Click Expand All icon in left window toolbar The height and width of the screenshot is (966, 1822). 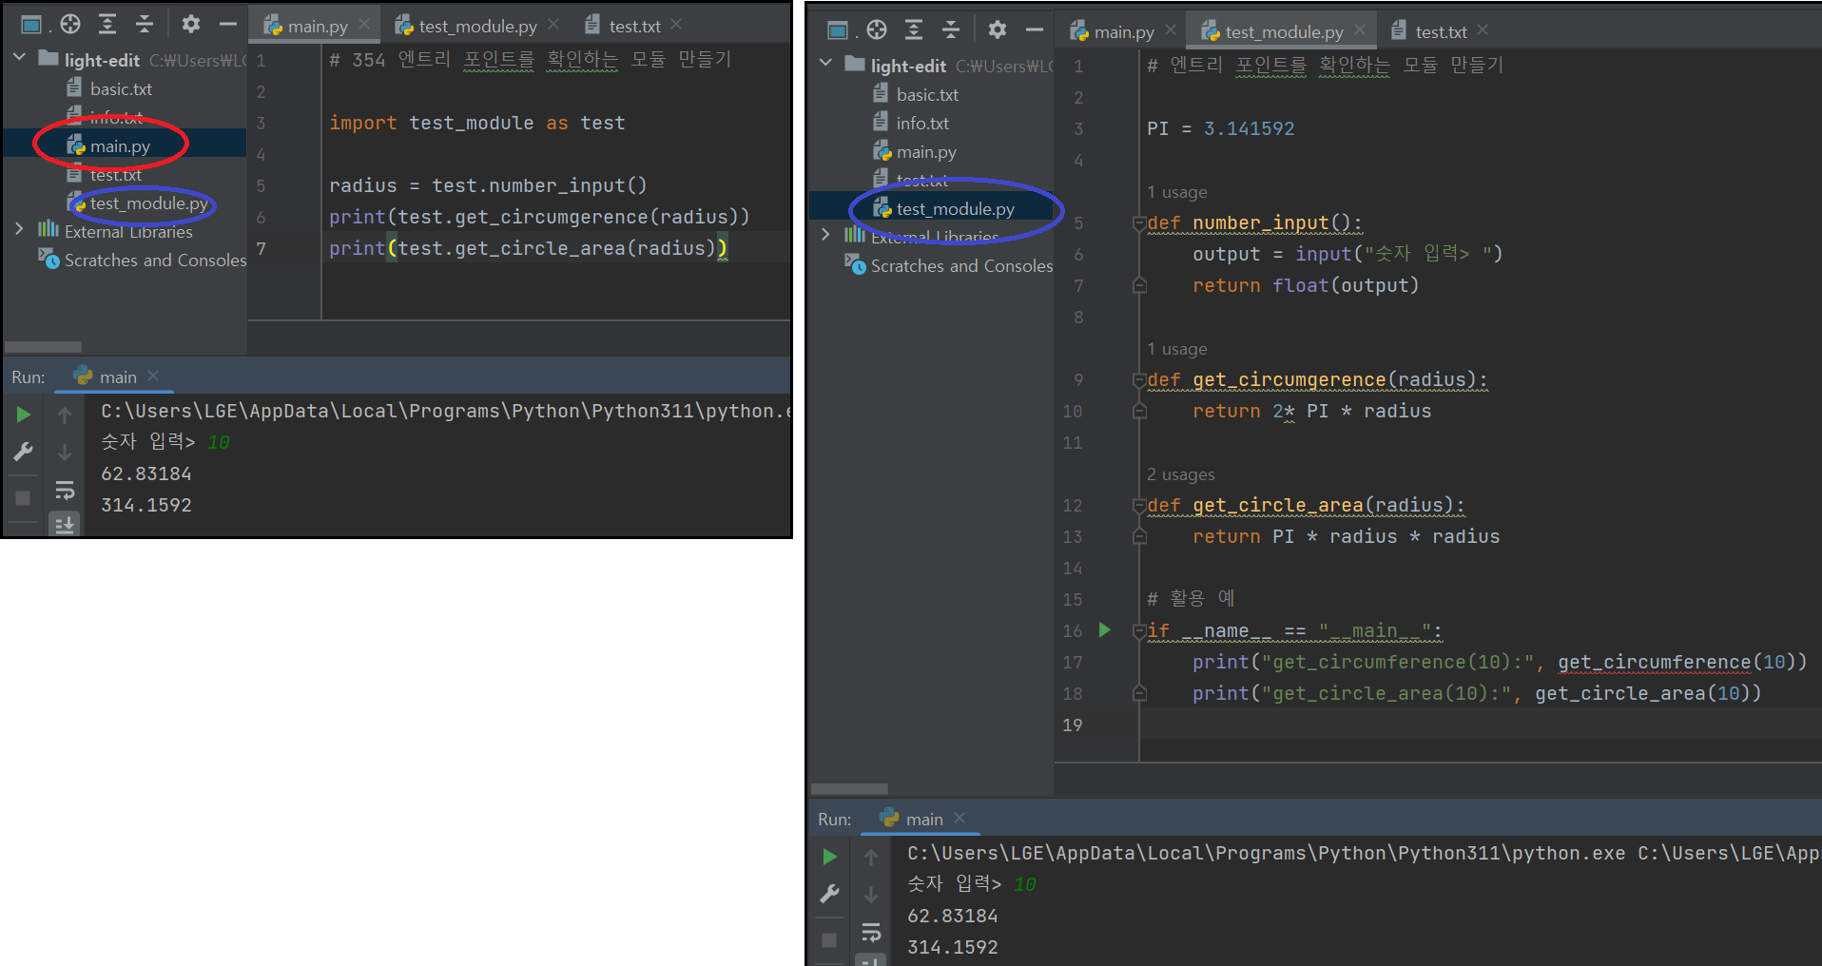[107, 25]
